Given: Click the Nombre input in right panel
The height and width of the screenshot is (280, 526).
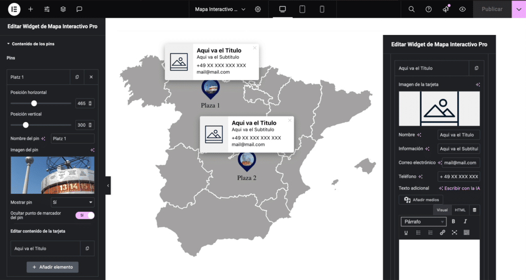Looking at the screenshot, I should tap(459, 135).
